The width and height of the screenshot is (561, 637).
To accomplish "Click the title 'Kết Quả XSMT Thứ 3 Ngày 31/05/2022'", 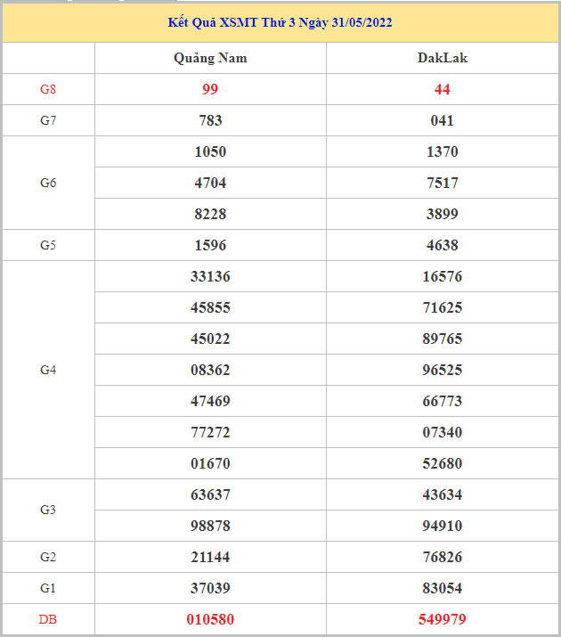I will click(x=280, y=22).
